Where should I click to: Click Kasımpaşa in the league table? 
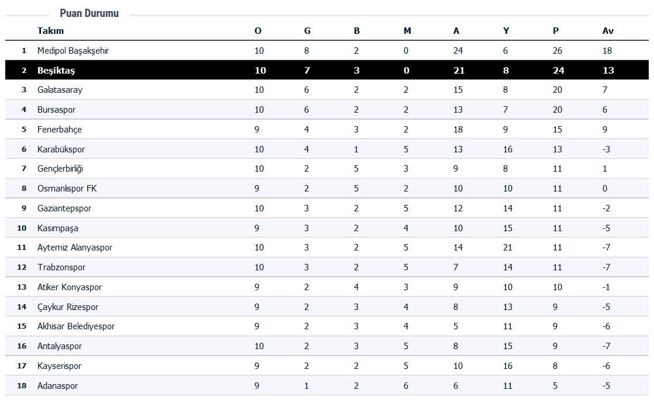click(x=58, y=228)
